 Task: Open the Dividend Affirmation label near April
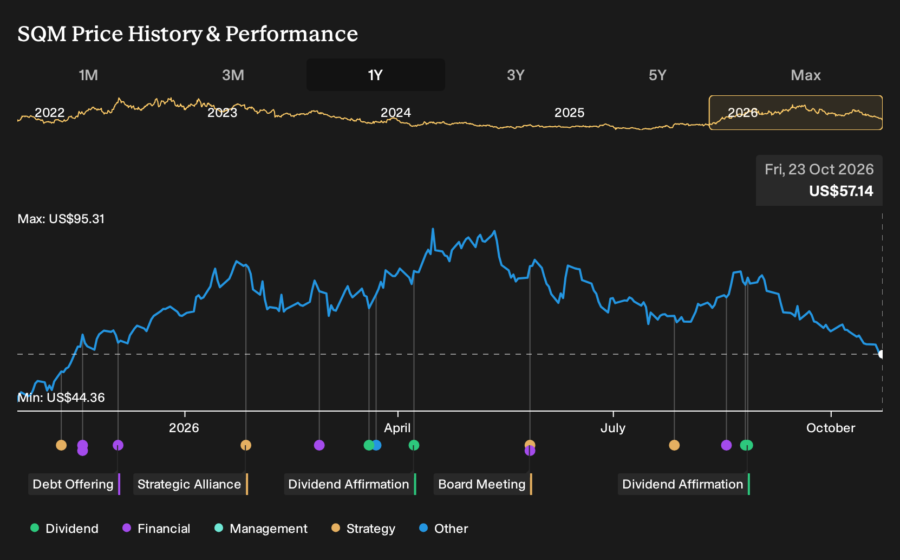[x=350, y=484]
